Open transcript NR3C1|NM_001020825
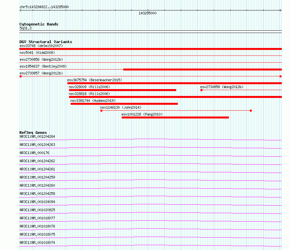 [37, 210]
